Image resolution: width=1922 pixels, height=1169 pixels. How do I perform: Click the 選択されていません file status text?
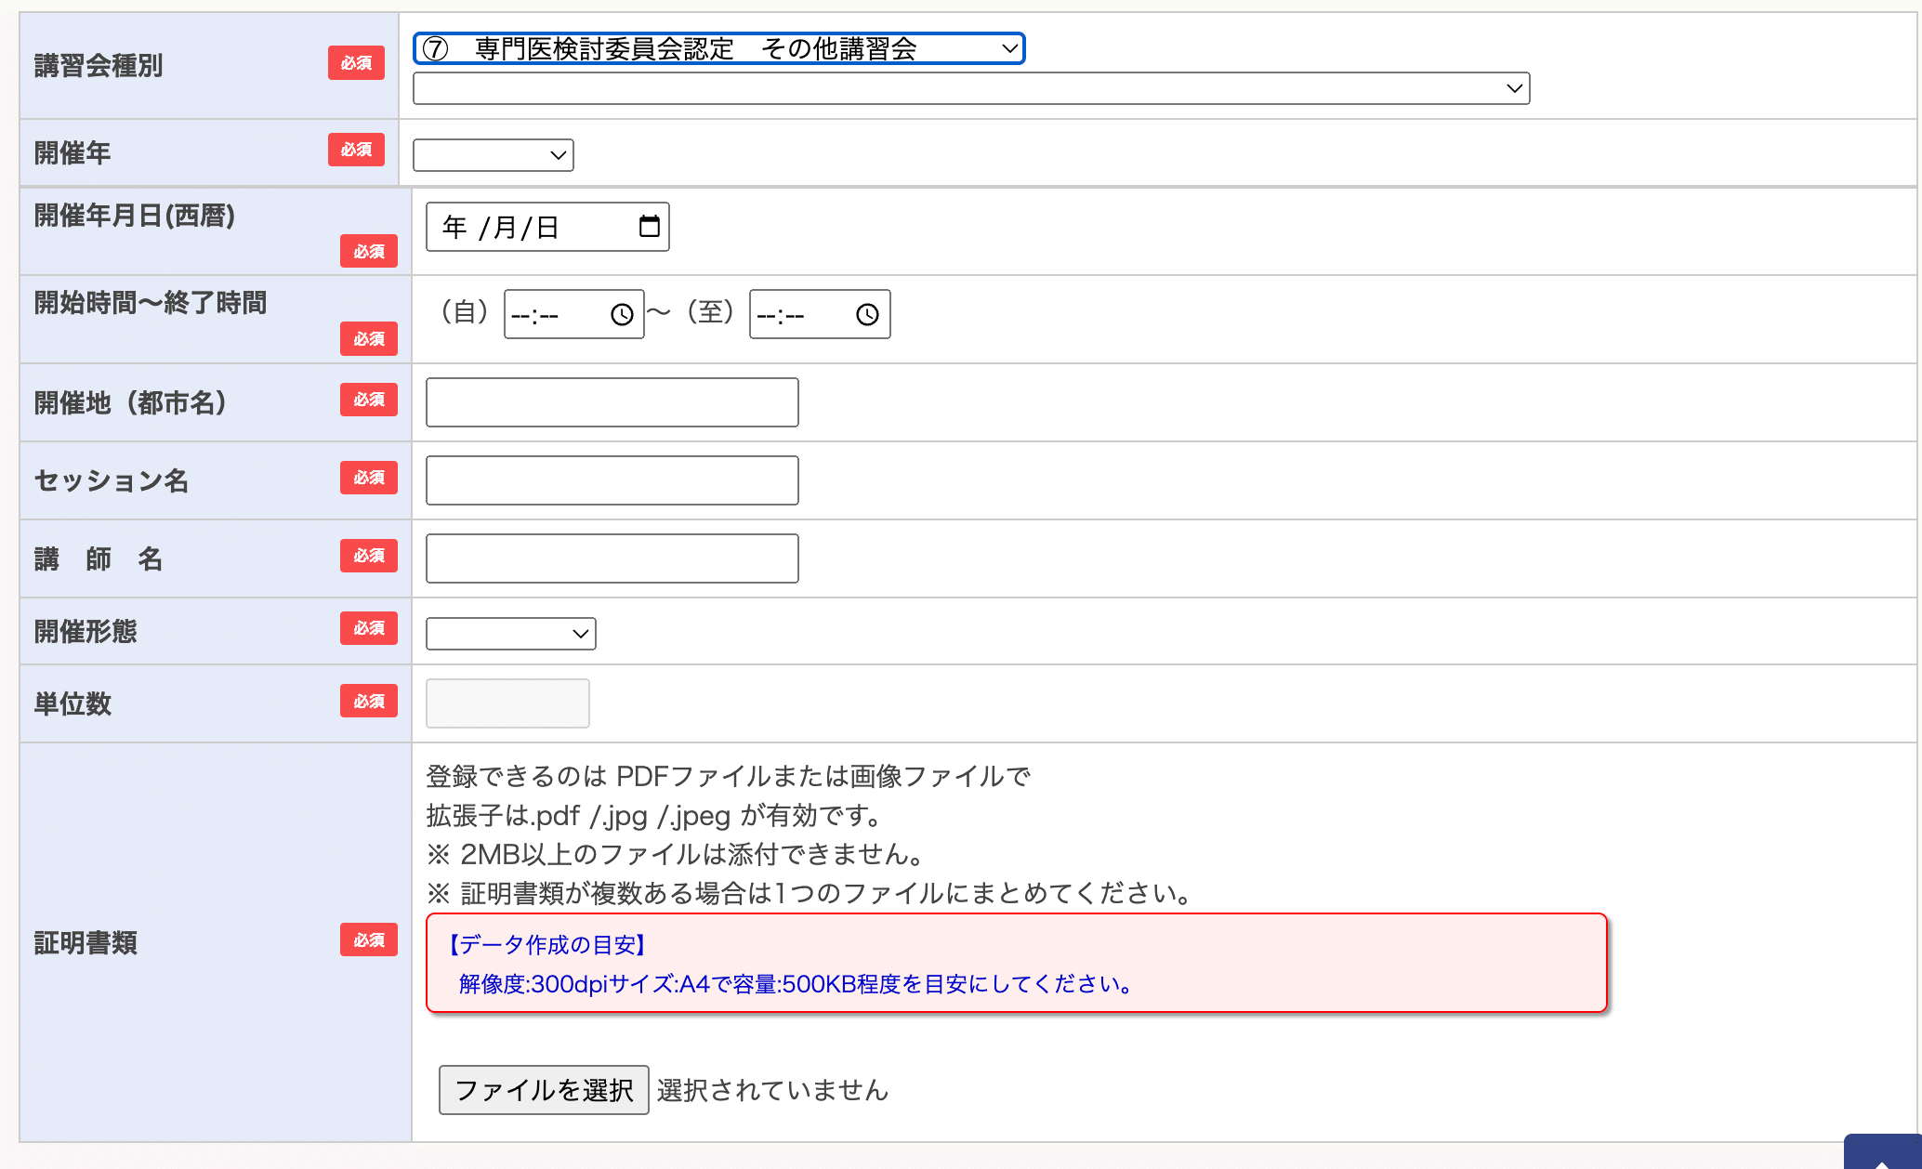pyautogui.click(x=772, y=1090)
